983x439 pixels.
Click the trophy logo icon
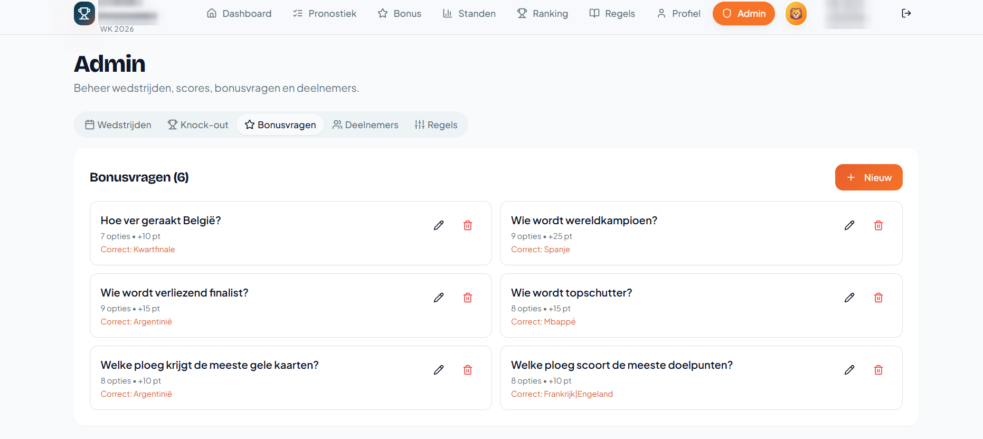coord(84,13)
